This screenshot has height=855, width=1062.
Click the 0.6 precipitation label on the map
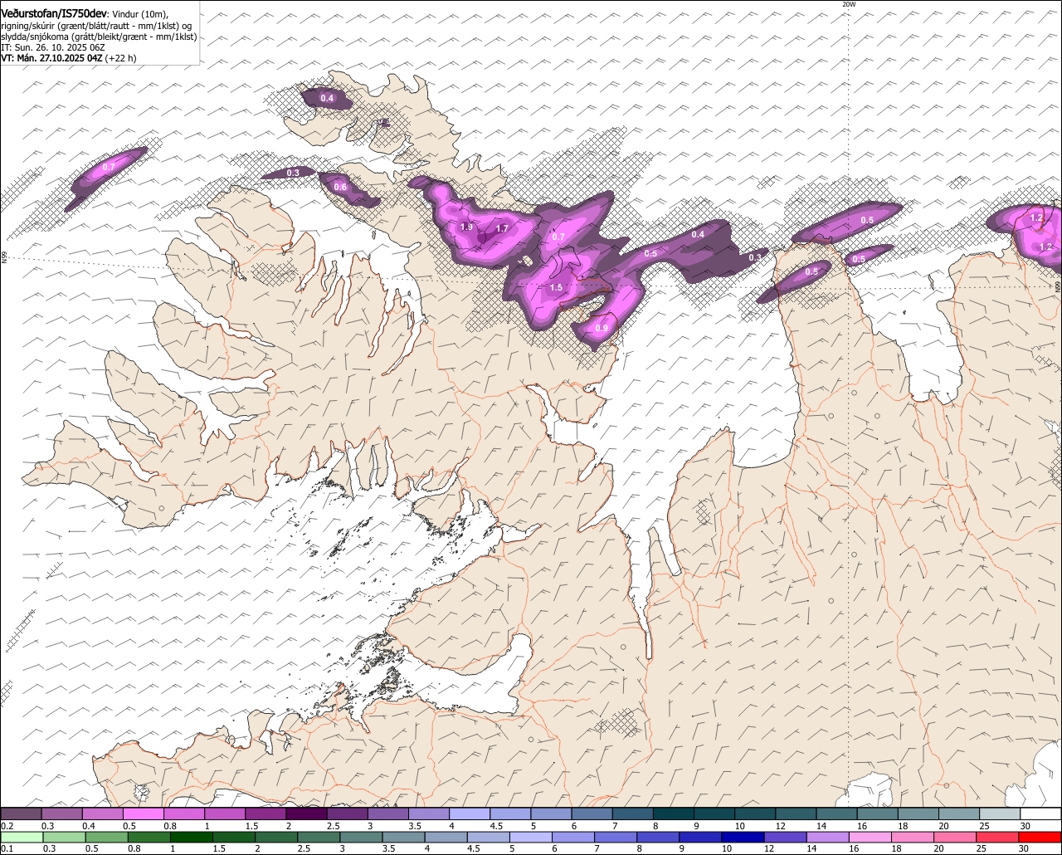pyautogui.click(x=340, y=187)
